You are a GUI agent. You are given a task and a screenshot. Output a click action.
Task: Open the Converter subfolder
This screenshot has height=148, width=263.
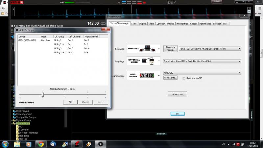[x=24, y=130]
